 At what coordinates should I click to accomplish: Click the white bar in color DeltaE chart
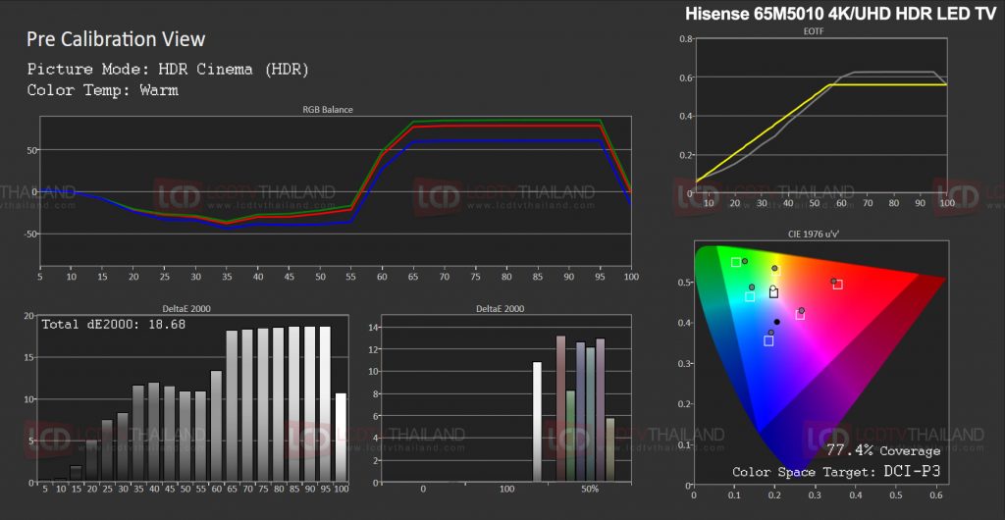[537, 422]
